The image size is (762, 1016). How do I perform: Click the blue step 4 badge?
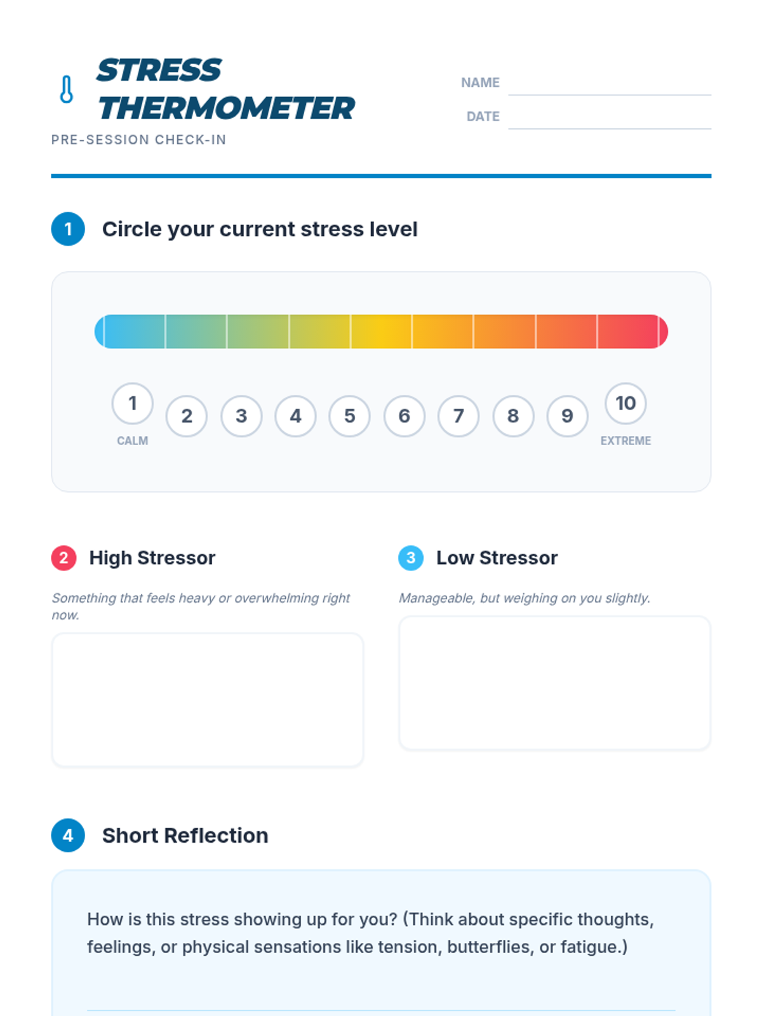(x=68, y=835)
